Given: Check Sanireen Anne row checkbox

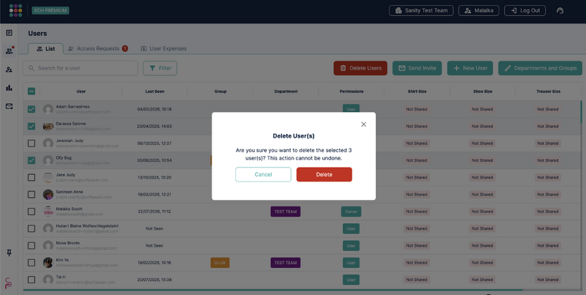Looking at the screenshot, I should coord(31,195).
